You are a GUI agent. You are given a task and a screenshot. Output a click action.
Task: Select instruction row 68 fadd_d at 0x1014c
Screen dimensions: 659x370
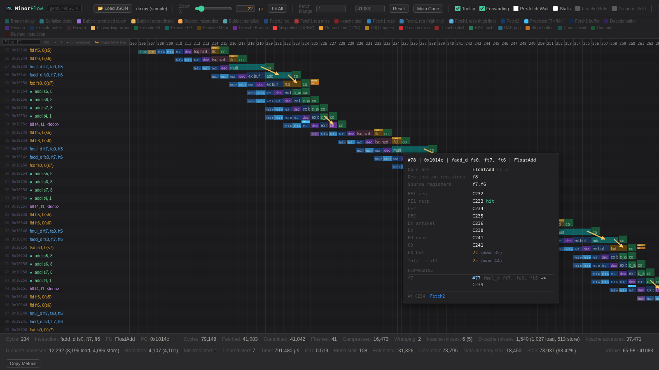pyautogui.click(x=65, y=75)
